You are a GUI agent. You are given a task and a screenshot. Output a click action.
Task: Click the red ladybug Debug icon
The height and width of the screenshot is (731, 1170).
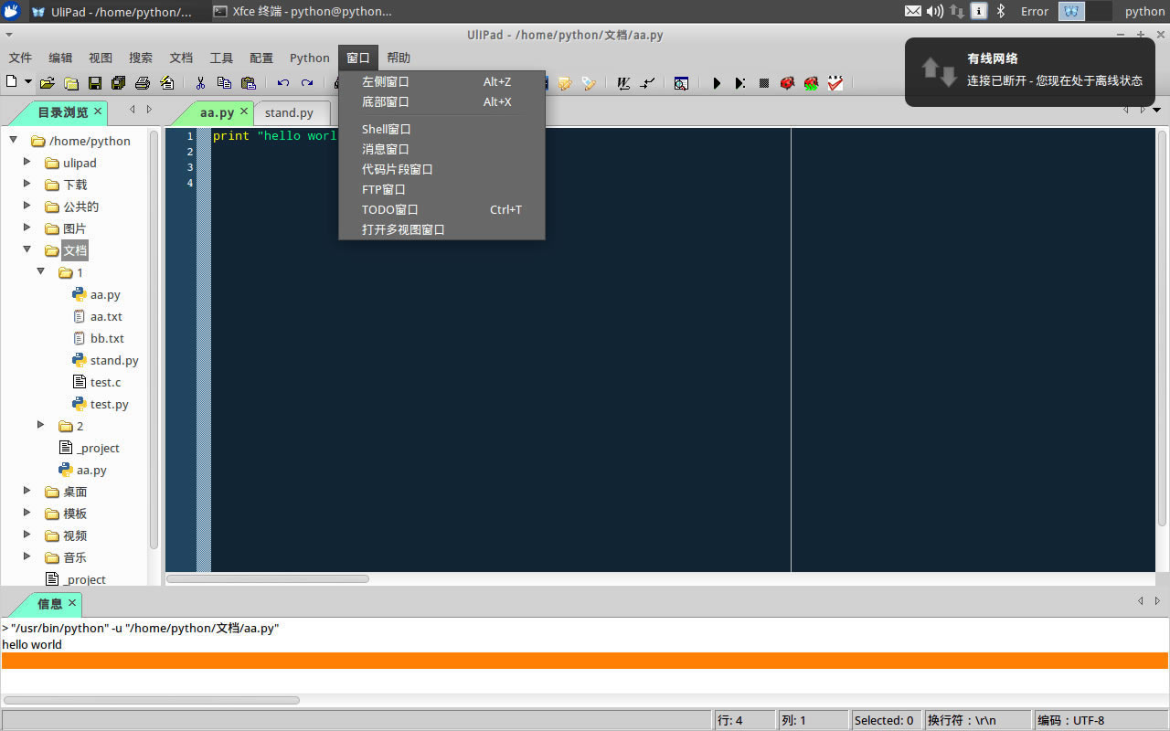pyautogui.click(x=787, y=83)
